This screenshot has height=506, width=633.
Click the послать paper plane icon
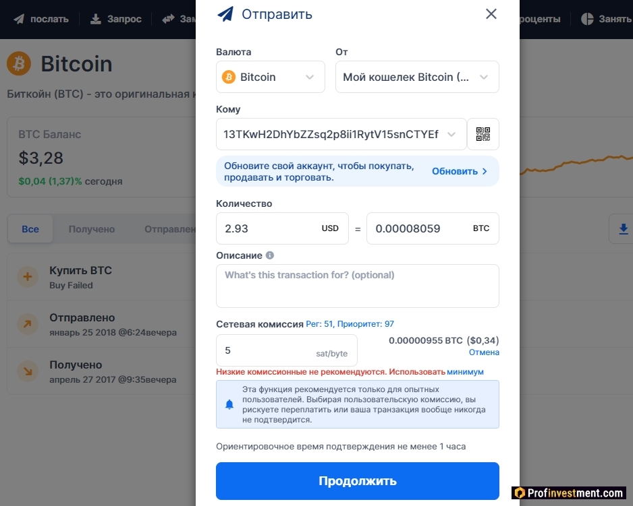click(x=19, y=19)
